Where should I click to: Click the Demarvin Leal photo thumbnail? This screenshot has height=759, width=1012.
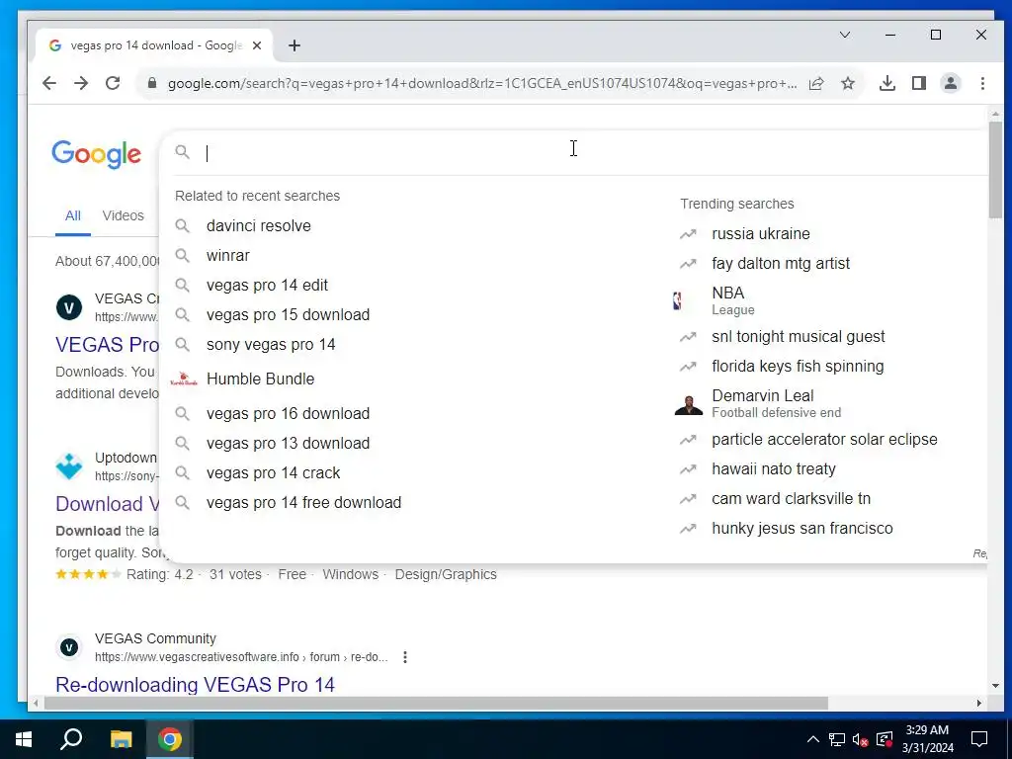(x=689, y=404)
